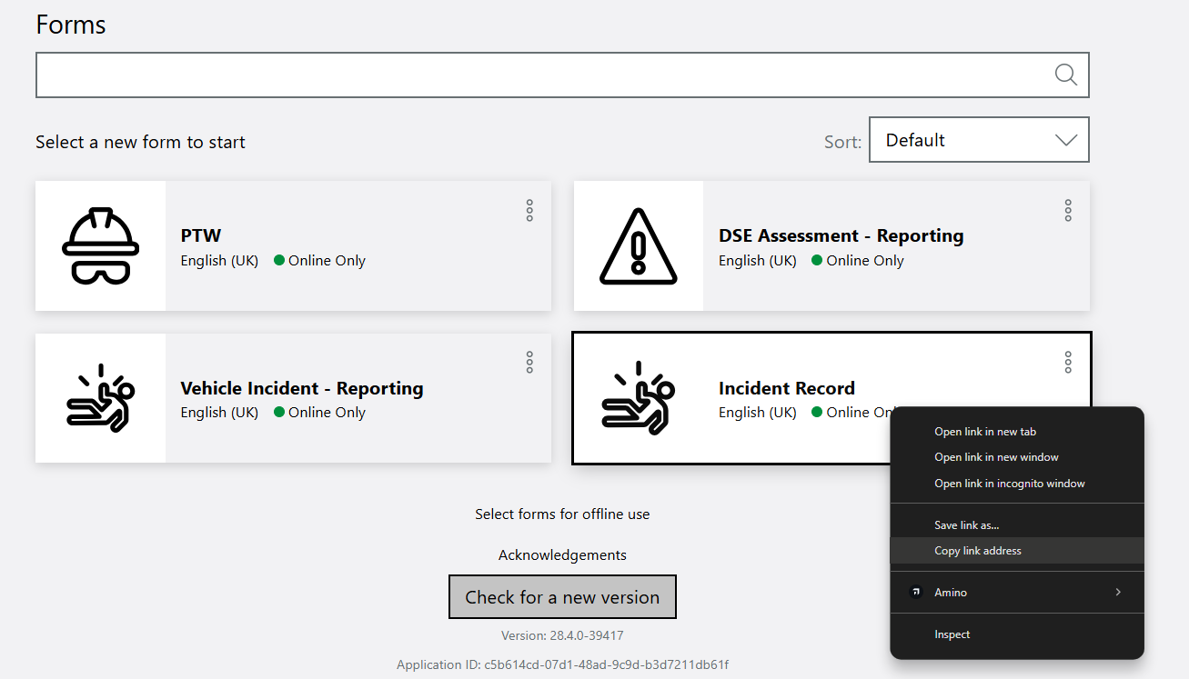Viewport: 1189px width, 679px height.
Task: Click Save link as... menu entry
Action: pos(966,525)
